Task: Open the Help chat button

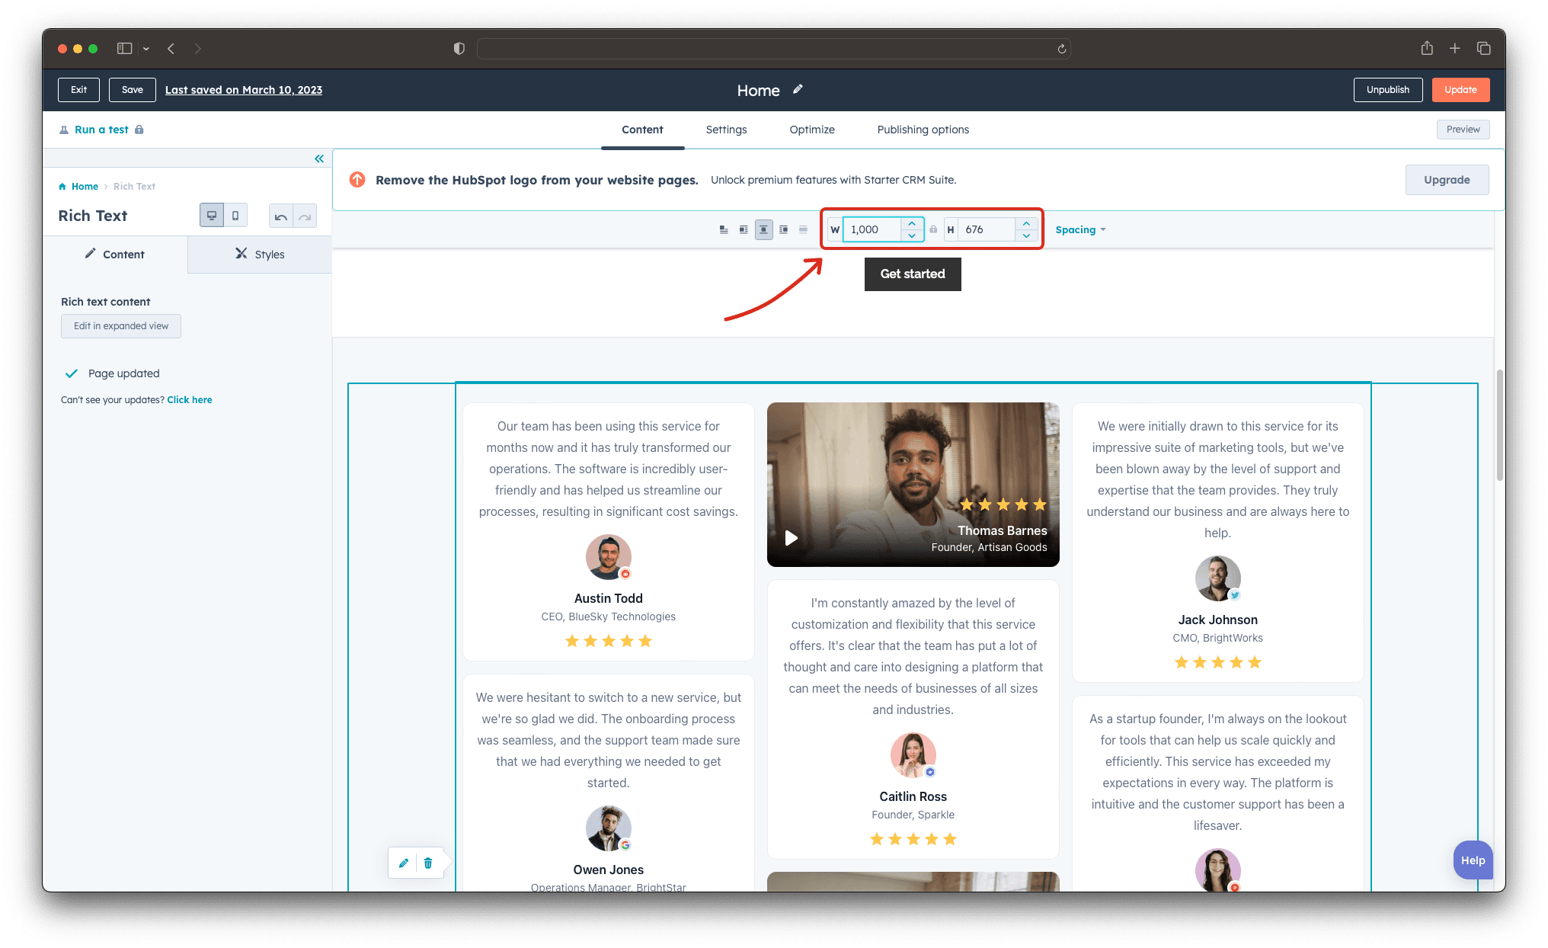Action: tap(1473, 860)
